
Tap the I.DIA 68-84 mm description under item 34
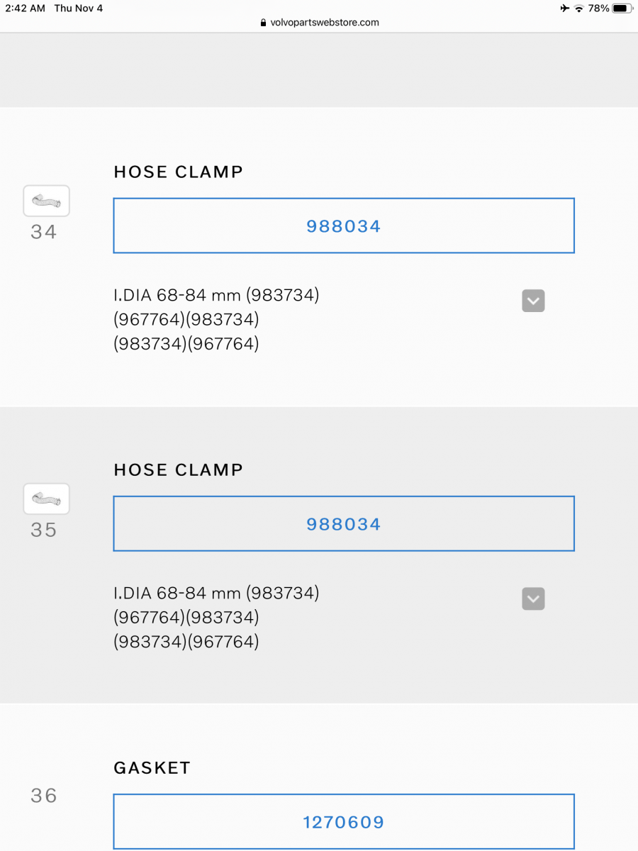click(216, 295)
